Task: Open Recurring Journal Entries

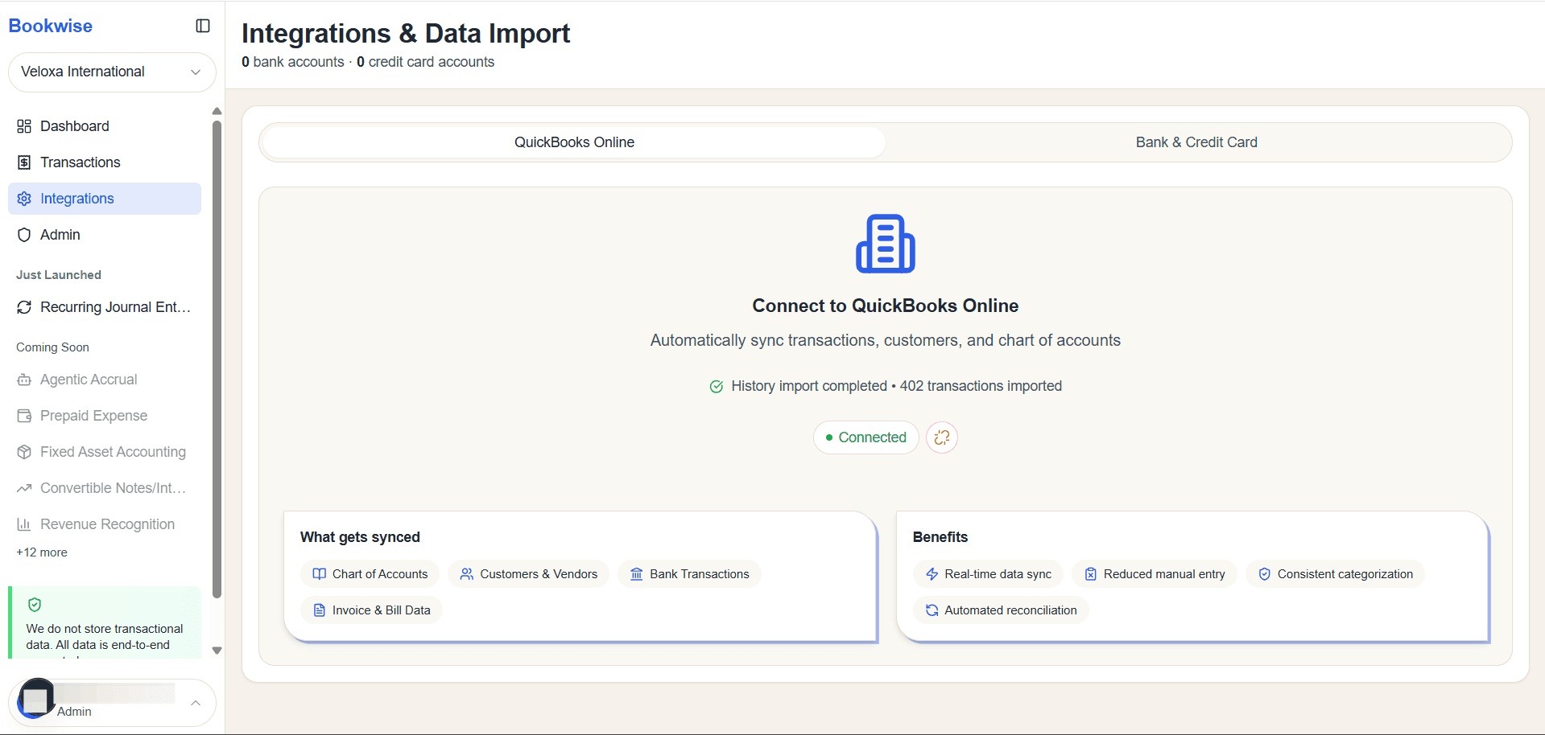Action: click(105, 307)
